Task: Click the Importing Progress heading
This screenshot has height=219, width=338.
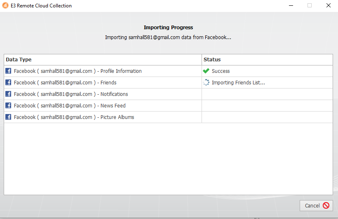Action: coord(168,28)
